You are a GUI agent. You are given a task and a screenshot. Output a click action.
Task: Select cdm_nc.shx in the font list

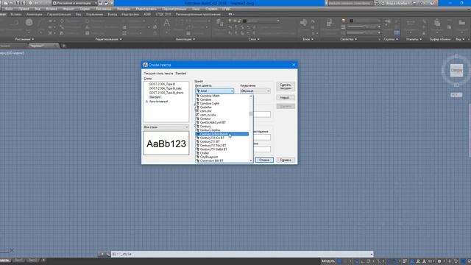(x=222, y=115)
